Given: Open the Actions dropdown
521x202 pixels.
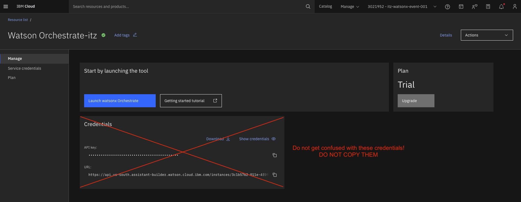Looking at the screenshot, I should (487, 35).
